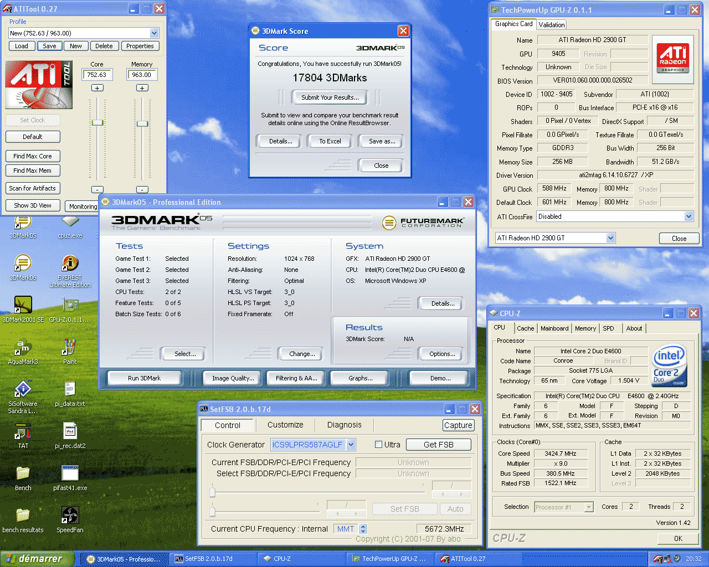Decrease Memory clock with minus button
Image resolution: width=709 pixels, height=567 pixels.
(142, 189)
